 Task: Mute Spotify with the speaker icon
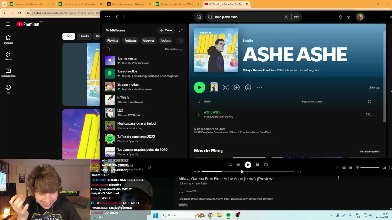(357, 167)
